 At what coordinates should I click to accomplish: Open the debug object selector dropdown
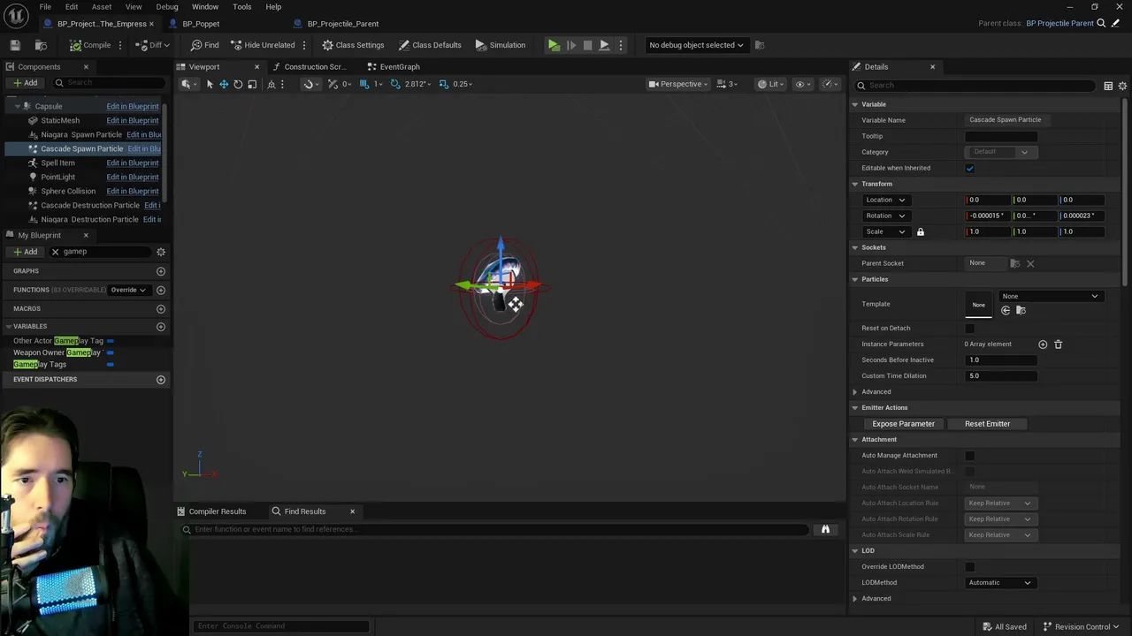point(696,45)
